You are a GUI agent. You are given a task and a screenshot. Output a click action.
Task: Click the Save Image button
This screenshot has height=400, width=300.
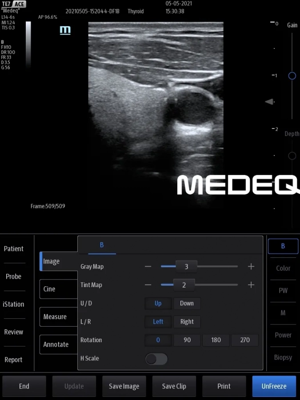tap(124, 386)
